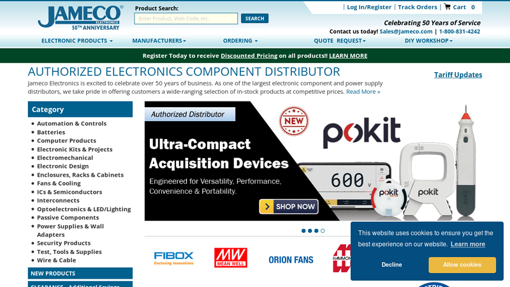Open Wire & Cable category
This screenshot has width=510, height=287.
(x=56, y=260)
